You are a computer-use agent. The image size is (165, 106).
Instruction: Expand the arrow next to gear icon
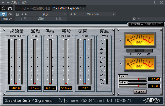[139, 19]
